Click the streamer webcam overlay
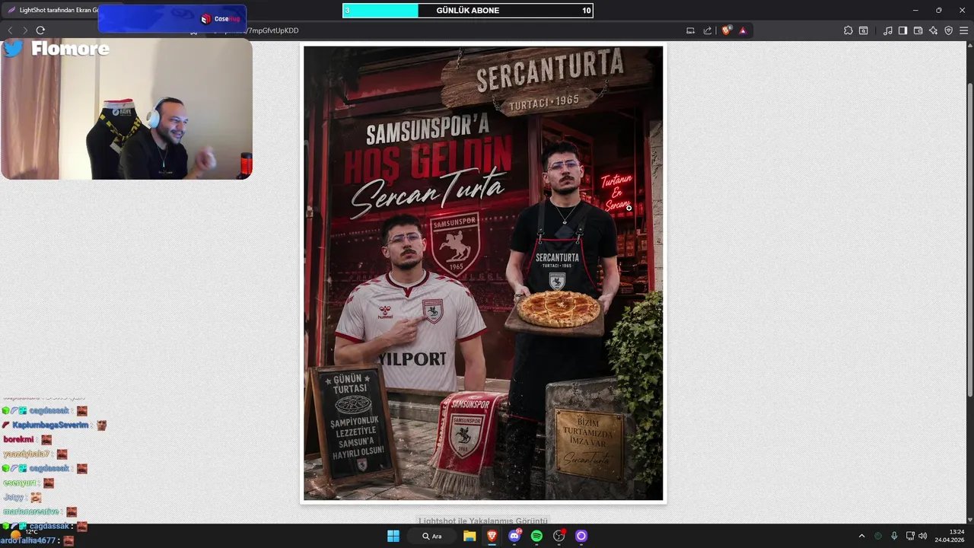This screenshot has height=548, width=974. coord(126,109)
